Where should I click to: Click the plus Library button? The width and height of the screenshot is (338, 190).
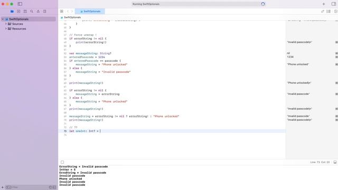tap(324, 4)
